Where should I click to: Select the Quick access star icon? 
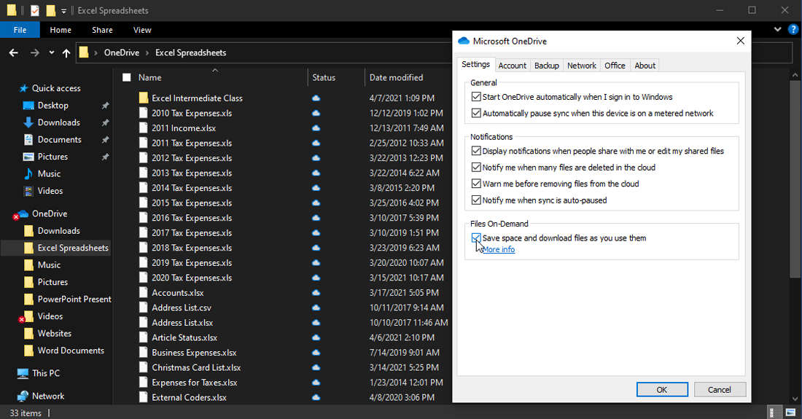pos(23,88)
